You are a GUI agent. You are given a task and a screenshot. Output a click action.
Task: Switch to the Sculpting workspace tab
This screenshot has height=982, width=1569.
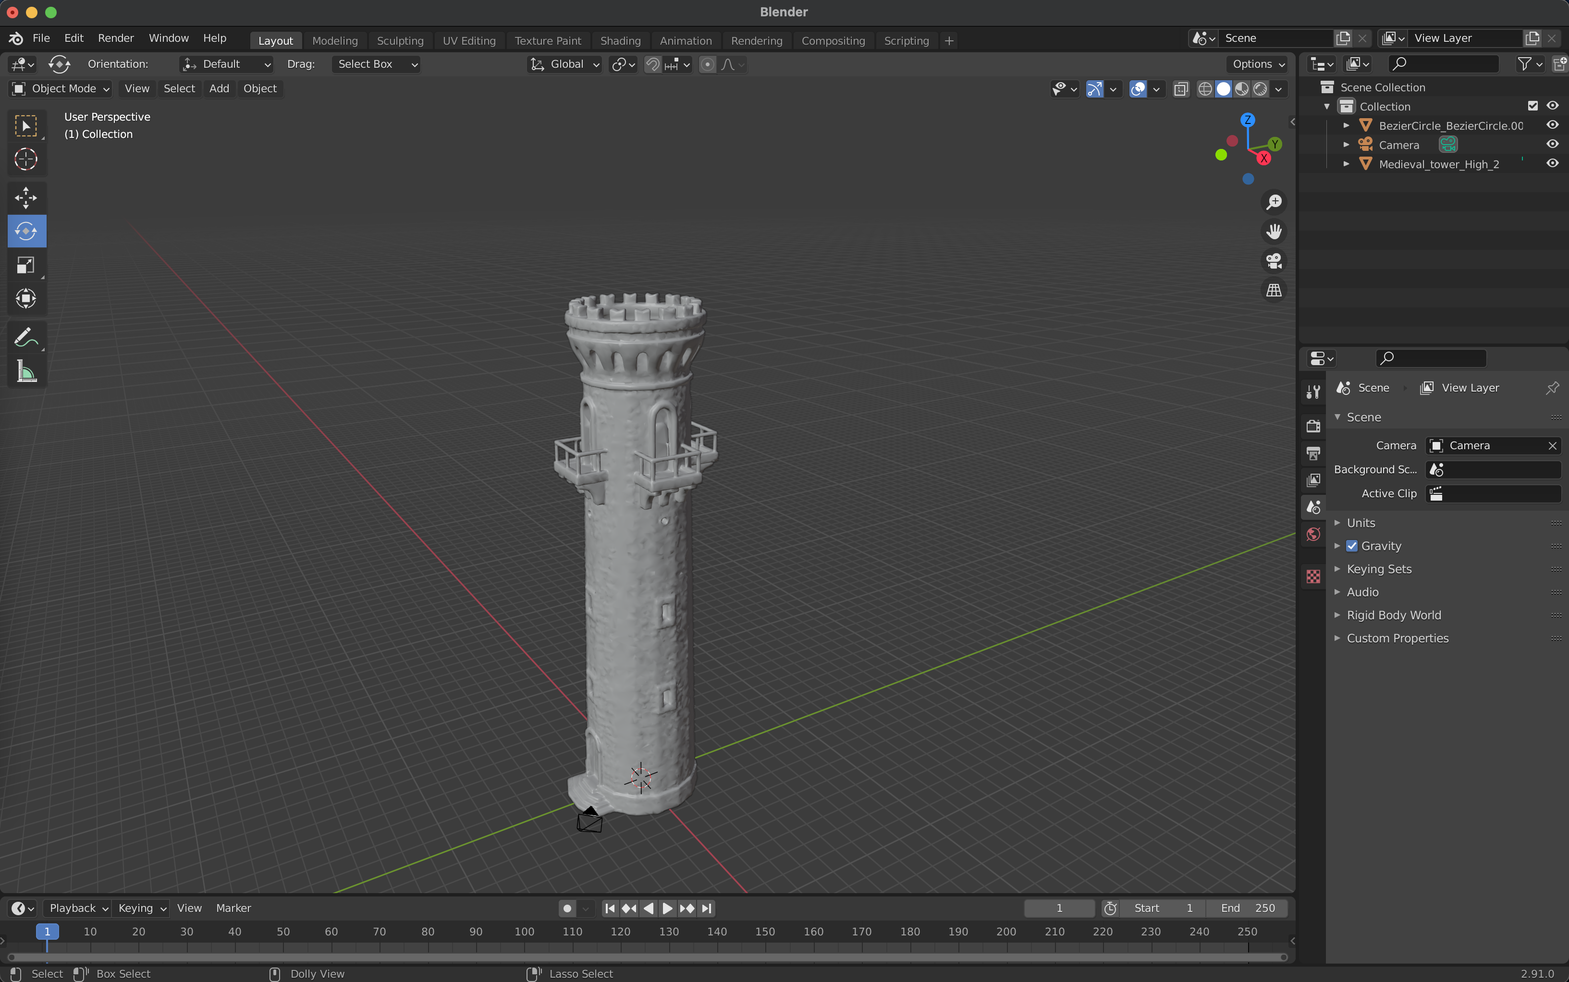click(x=400, y=41)
